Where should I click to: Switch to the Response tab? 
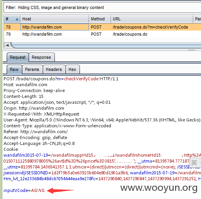pos(42,57)
